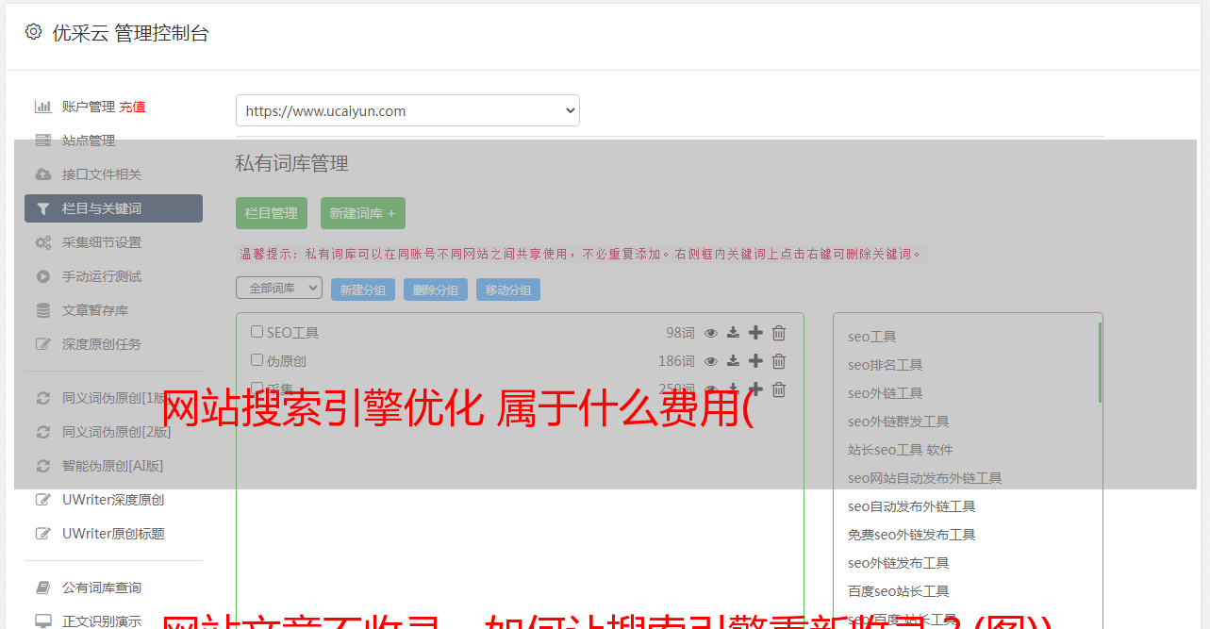Click the 新建词库 + button
The width and height of the screenshot is (1210, 629).
pyautogui.click(x=362, y=213)
